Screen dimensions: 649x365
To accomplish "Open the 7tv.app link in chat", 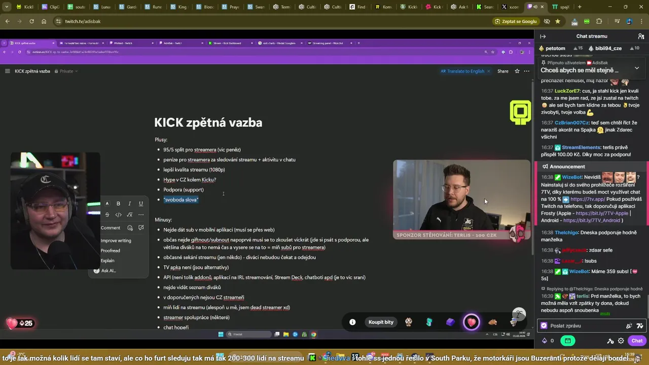I will (587, 199).
